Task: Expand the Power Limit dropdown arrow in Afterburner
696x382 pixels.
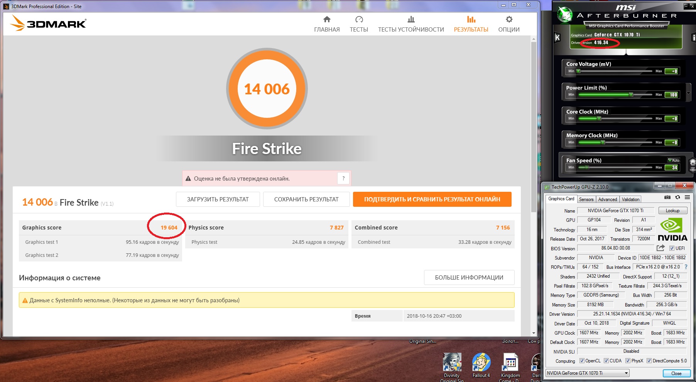Action: [x=688, y=93]
